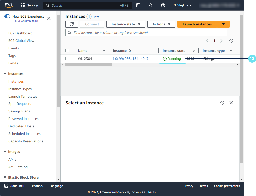Click the zoom-in filter icon beside Running
This screenshot has width=256, height=196.
[x=189, y=59]
